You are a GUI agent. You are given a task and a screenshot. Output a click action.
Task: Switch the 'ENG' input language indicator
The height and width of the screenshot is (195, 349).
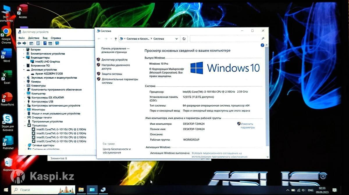(311, 190)
